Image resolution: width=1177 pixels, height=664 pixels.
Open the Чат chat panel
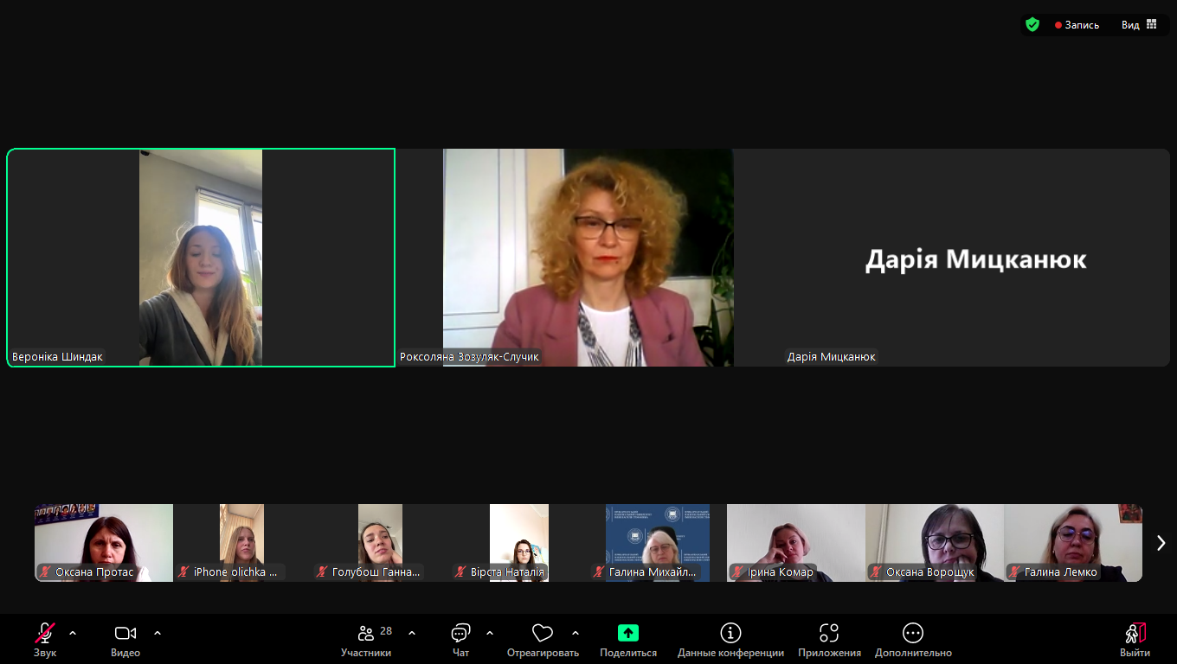tap(460, 634)
